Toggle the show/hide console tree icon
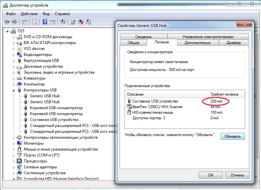The height and width of the screenshot is (190, 261). 25,22
